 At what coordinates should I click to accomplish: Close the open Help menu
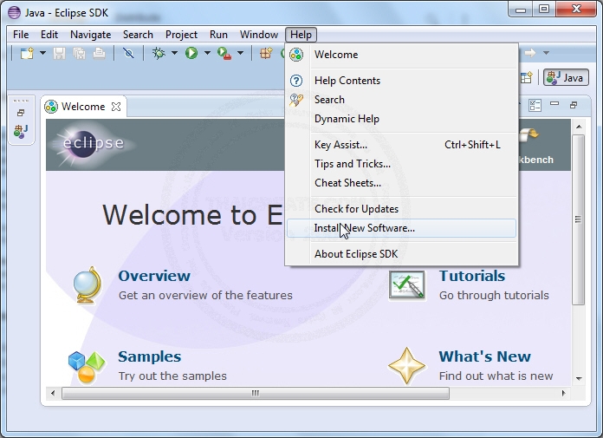click(x=301, y=35)
